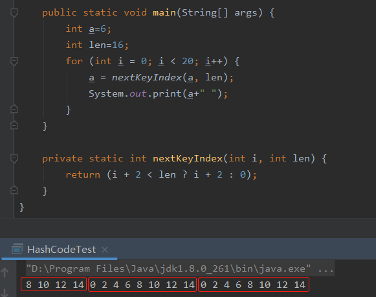This screenshot has width=376, height=297.
Task: Click the 'int a=6;' declaration line
Action: click(x=88, y=29)
